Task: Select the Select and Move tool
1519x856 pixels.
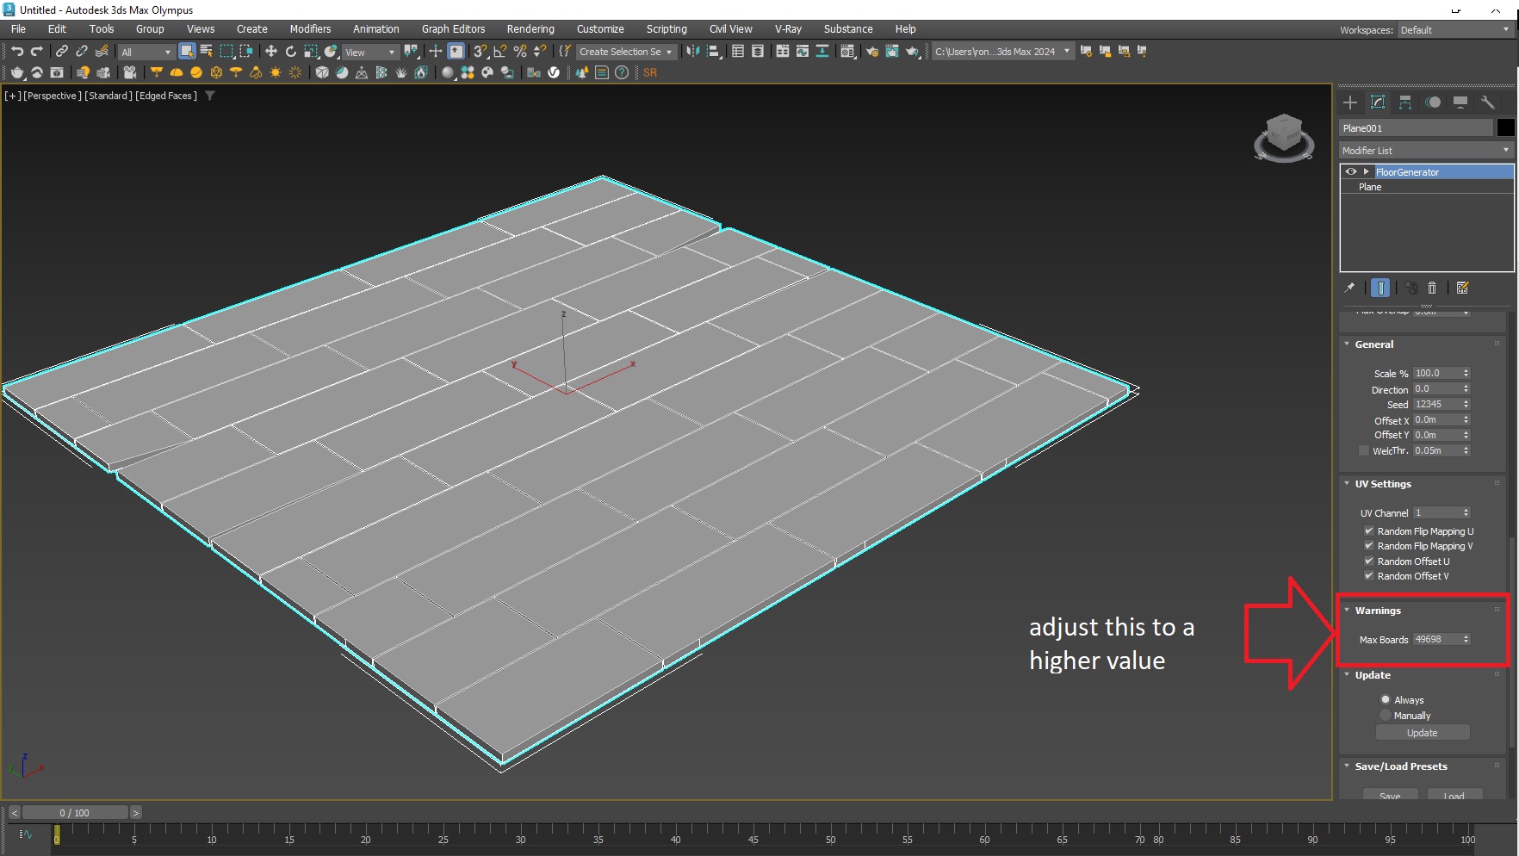Action: point(270,52)
